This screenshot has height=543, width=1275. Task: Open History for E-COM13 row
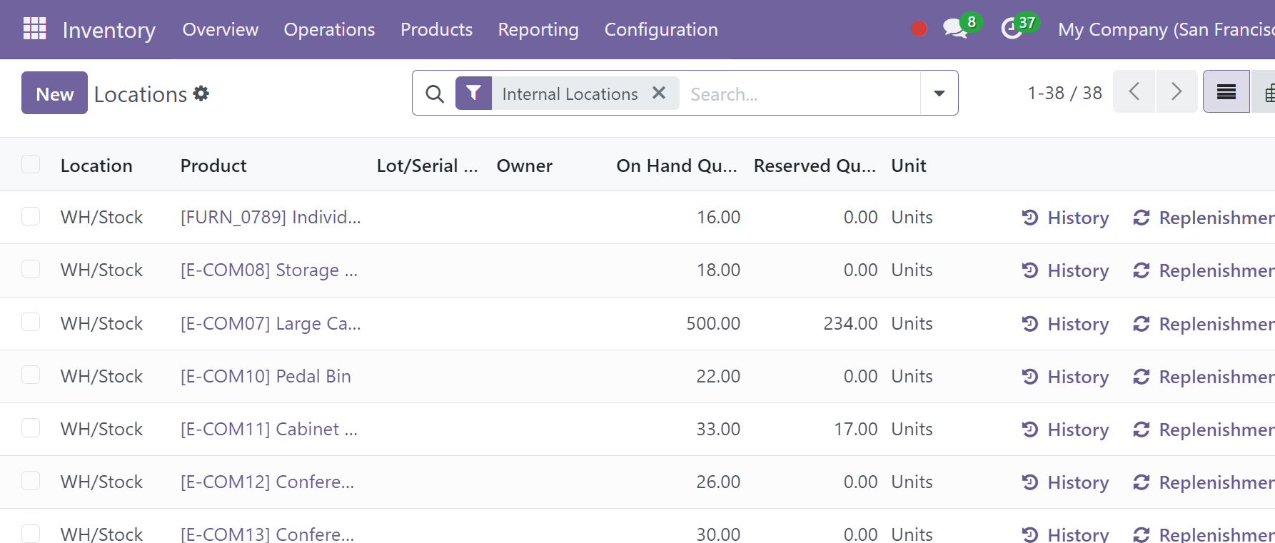click(1065, 534)
